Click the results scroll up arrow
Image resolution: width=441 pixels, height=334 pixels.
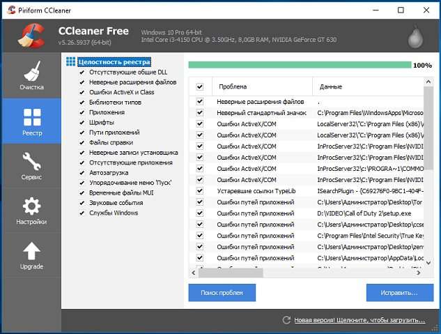click(x=428, y=82)
